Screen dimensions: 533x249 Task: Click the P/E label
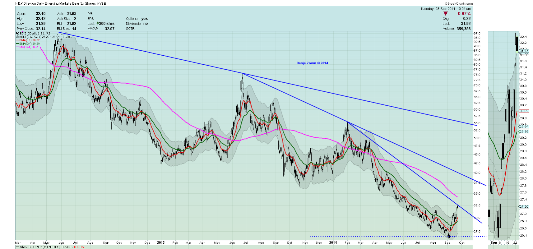coord(90,14)
